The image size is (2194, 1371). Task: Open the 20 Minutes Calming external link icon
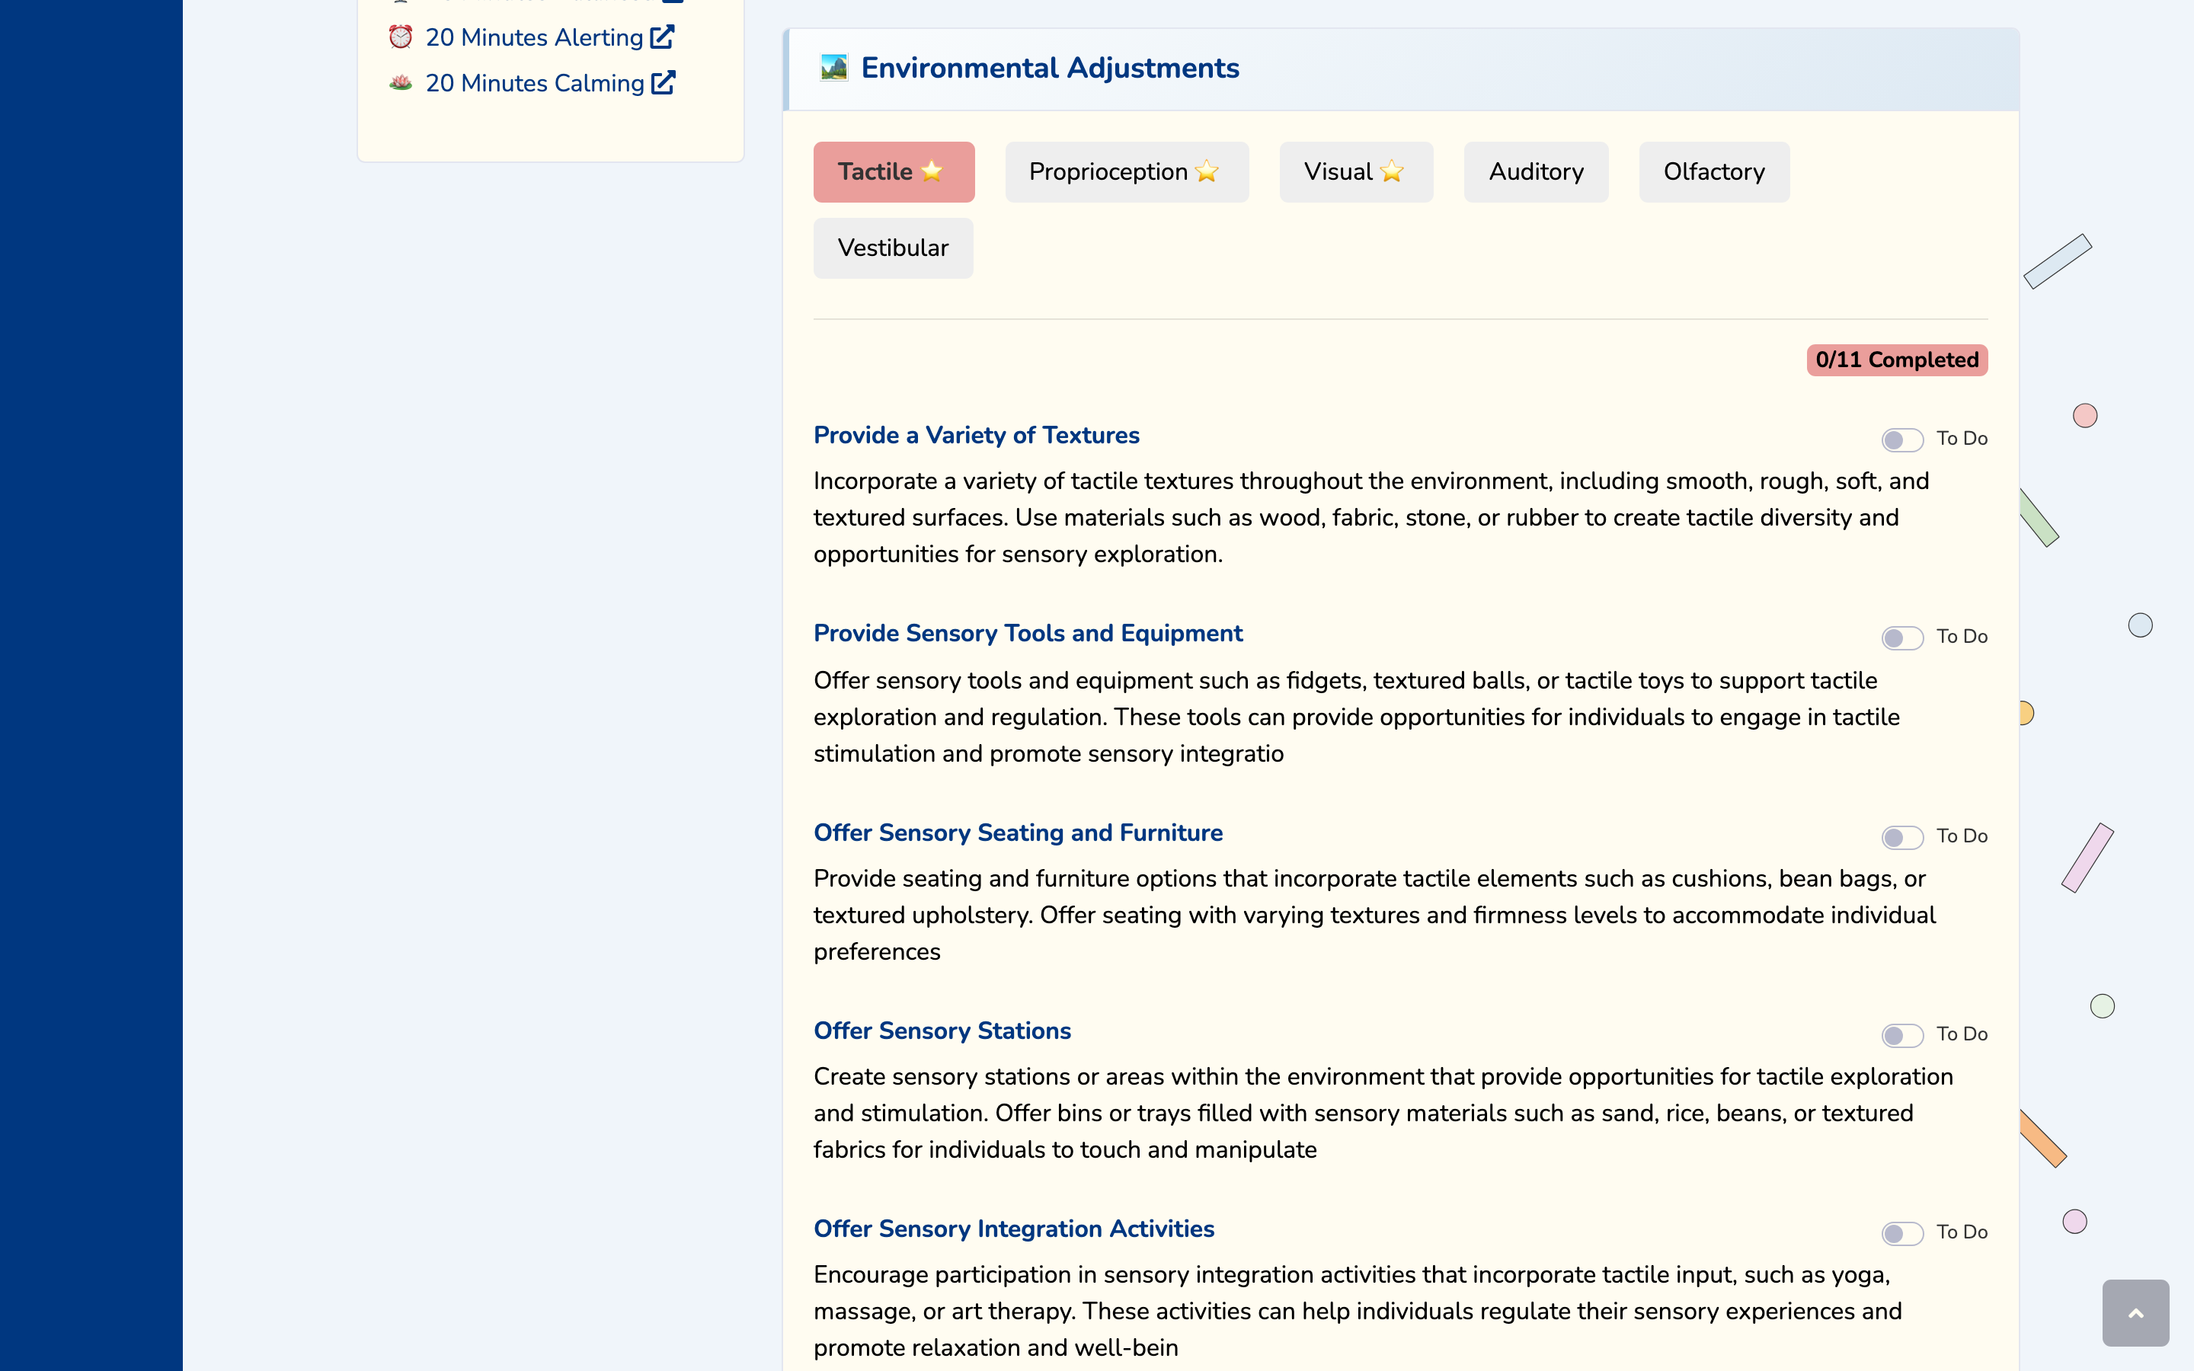coord(662,82)
